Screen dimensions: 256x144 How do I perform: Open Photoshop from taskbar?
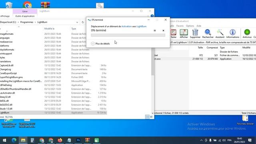click(78, 140)
